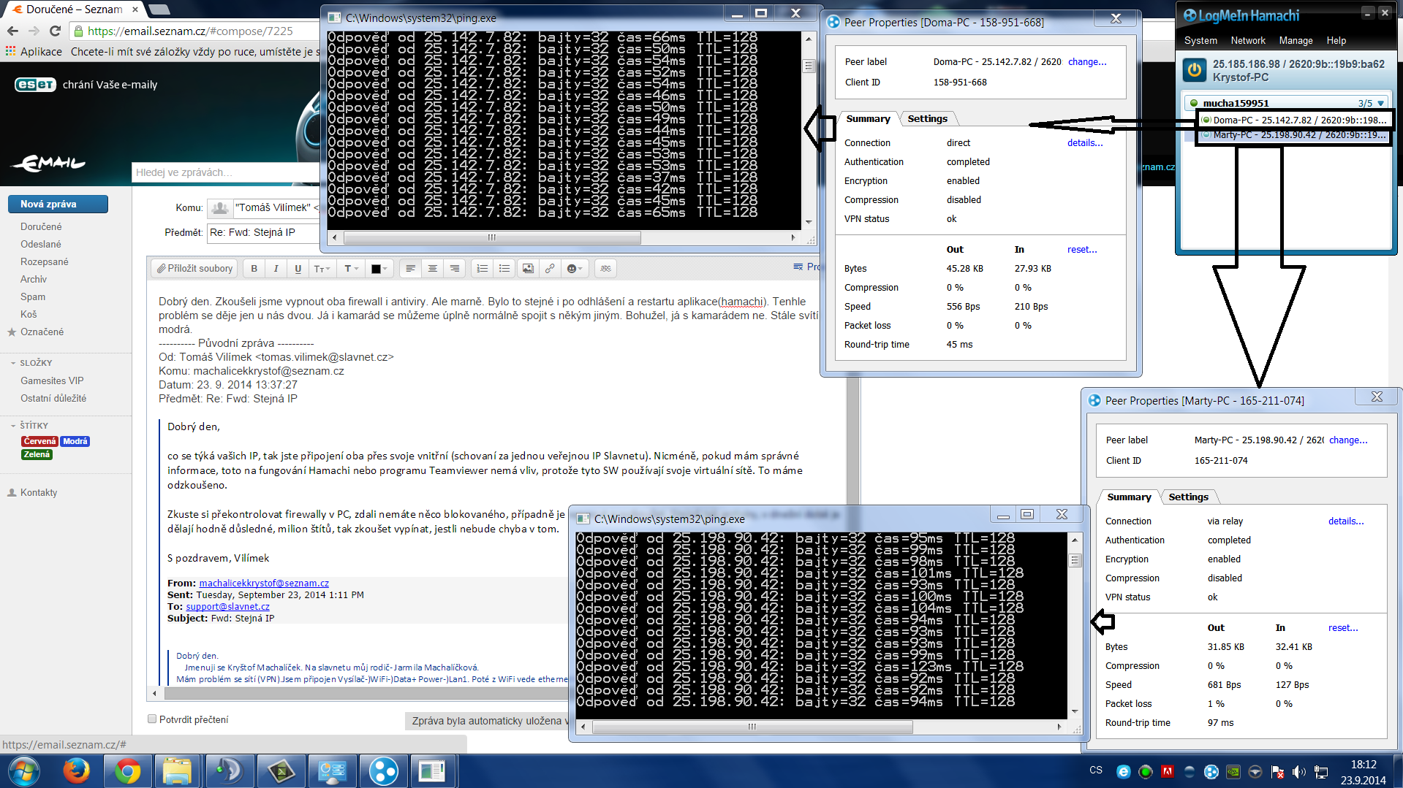Image resolution: width=1403 pixels, height=788 pixels.
Task: Click the Nová zpráva button
Action: point(58,204)
